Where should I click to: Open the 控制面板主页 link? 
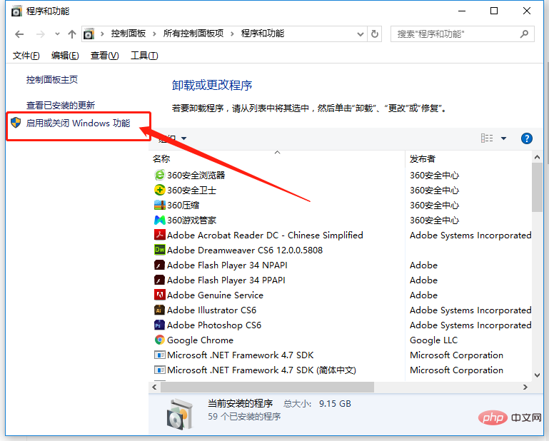tap(52, 80)
